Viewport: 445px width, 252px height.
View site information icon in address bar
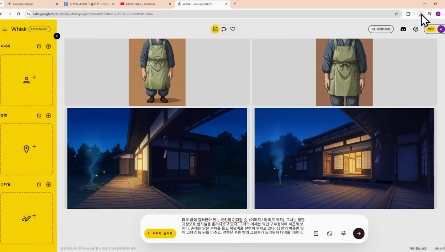point(28,14)
